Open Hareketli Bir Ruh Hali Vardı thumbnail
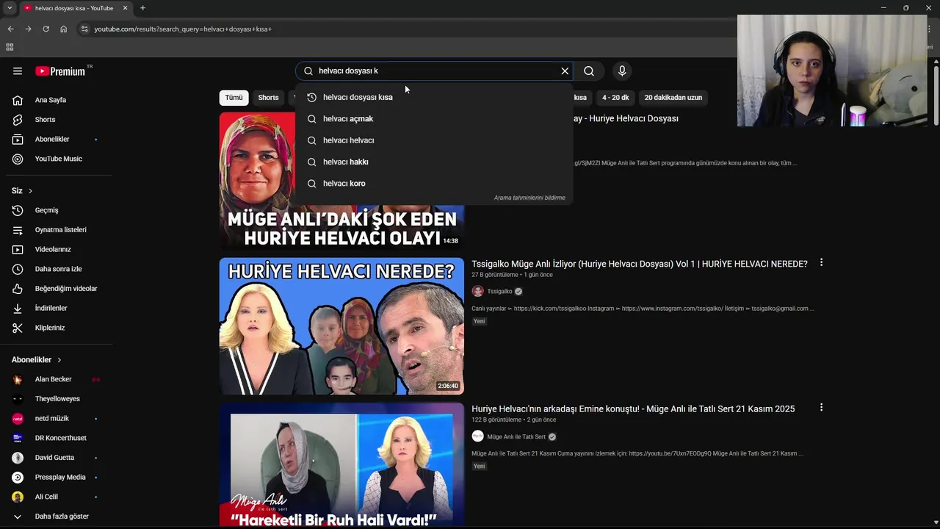Screen dimensions: 940x529 coord(341,464)
